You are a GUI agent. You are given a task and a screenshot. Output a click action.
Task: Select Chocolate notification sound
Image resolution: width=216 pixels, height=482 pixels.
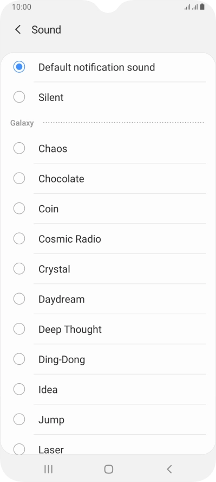click(x=108, y=179)
